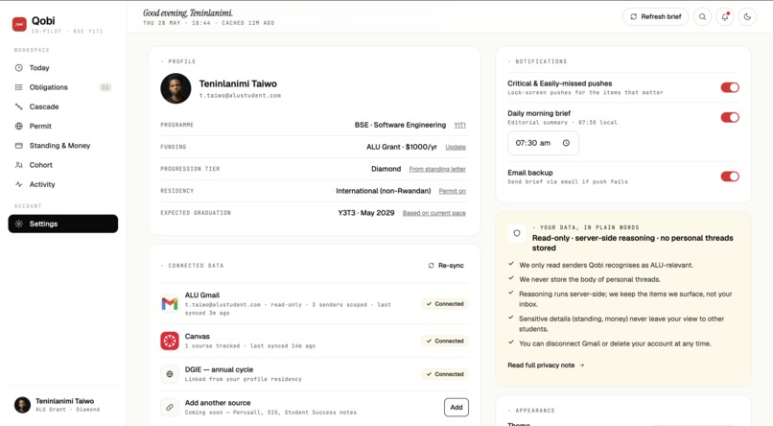
Task: Click the Diamond progression tier value
Action: click(x=386, y=169)
